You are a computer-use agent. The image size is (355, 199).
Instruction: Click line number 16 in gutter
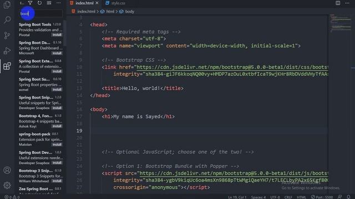79,109
